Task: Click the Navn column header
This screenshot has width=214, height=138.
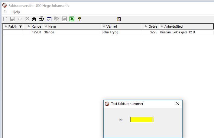Action: click(x=72, y=26)
